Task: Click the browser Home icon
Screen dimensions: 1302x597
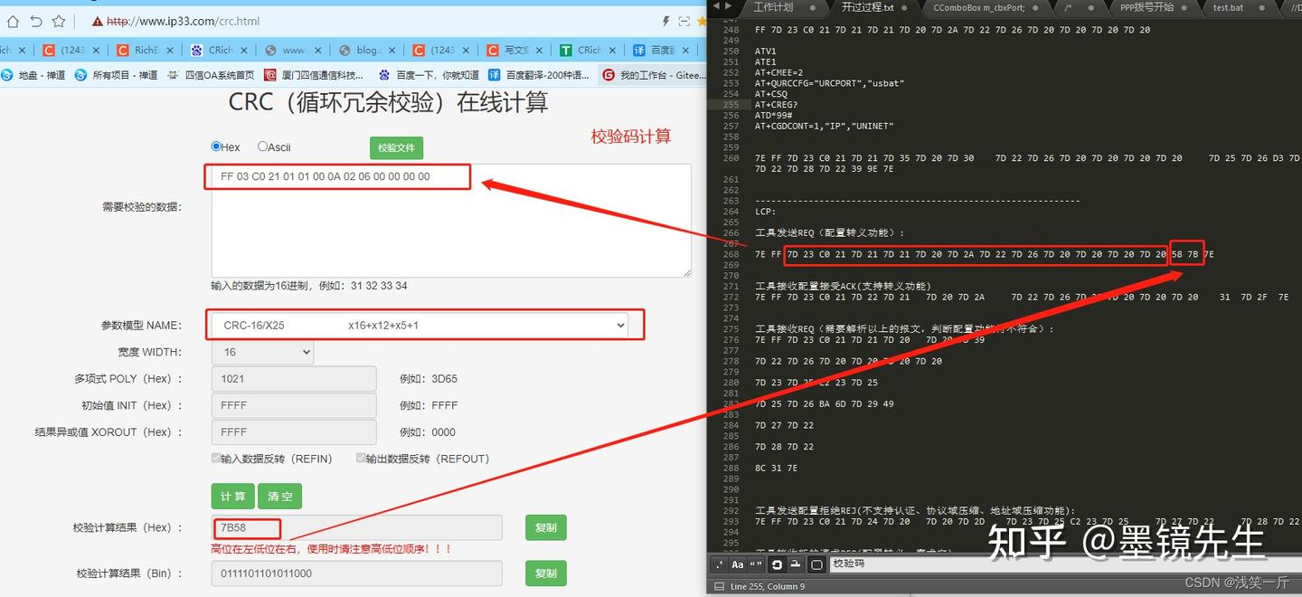Action: (13, 21)
